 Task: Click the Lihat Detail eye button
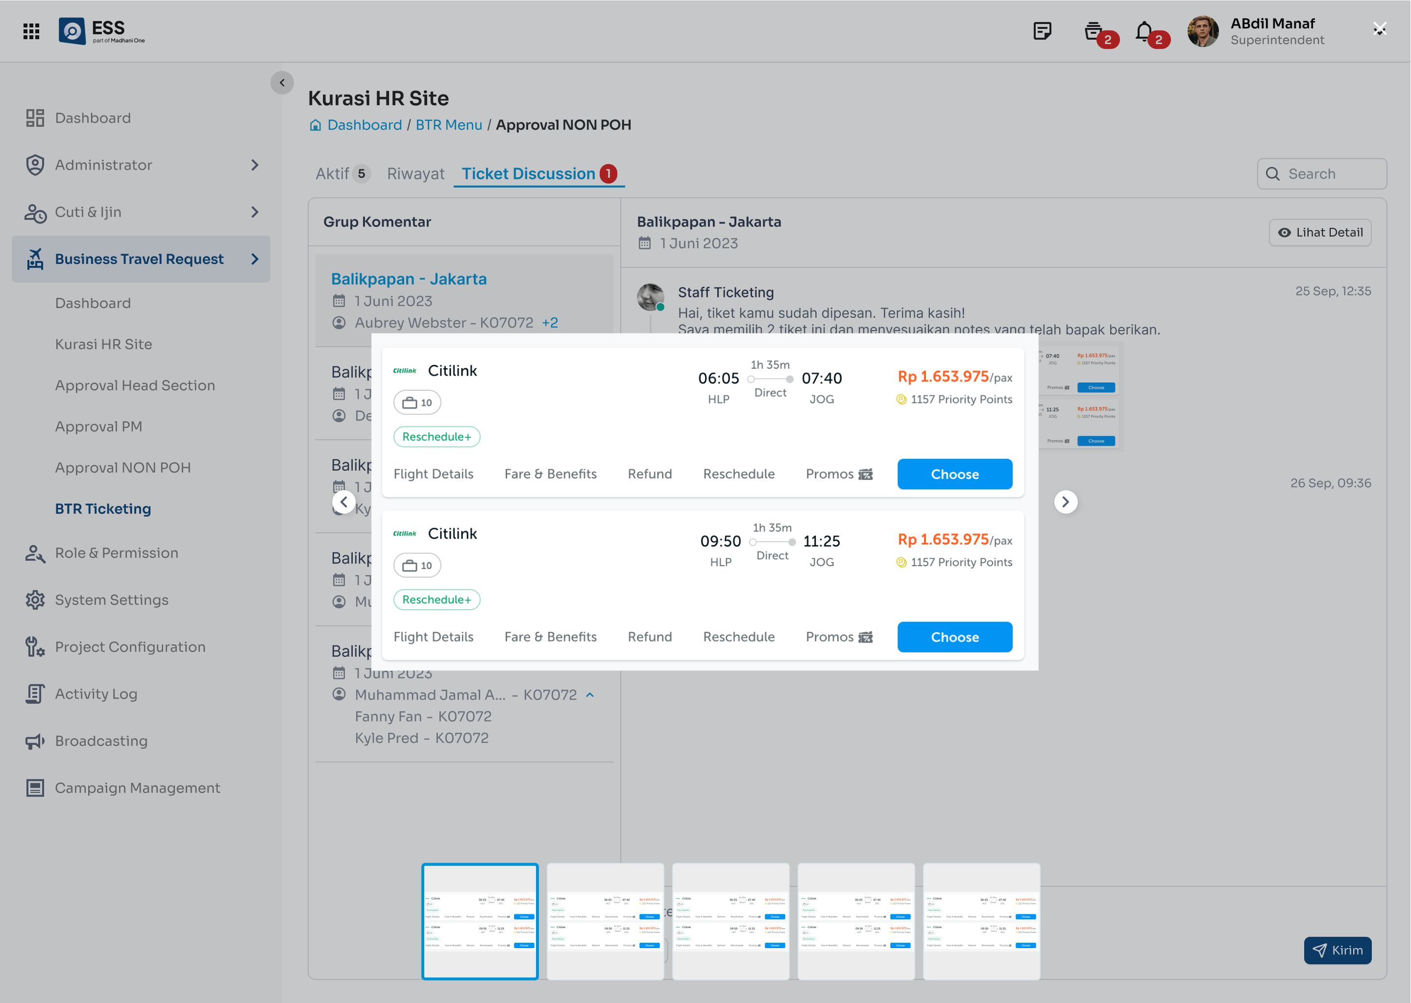coord(1320,233)
